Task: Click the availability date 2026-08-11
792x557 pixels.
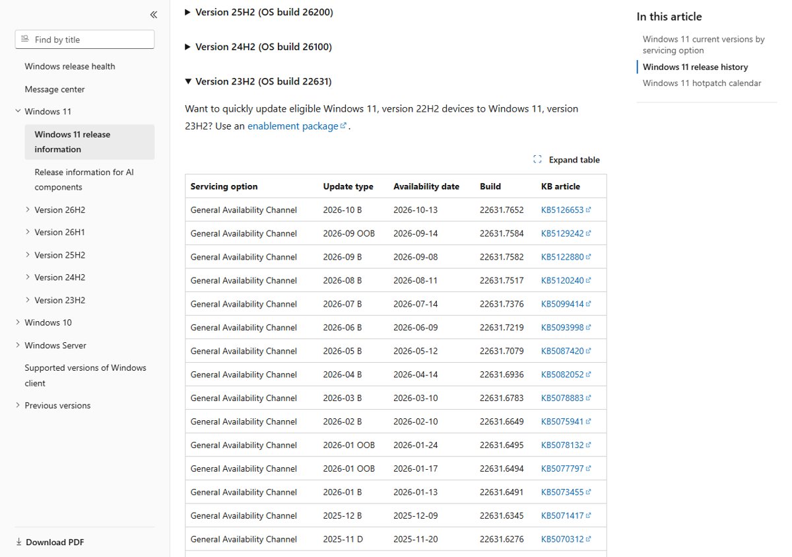Action: point(416,280)
